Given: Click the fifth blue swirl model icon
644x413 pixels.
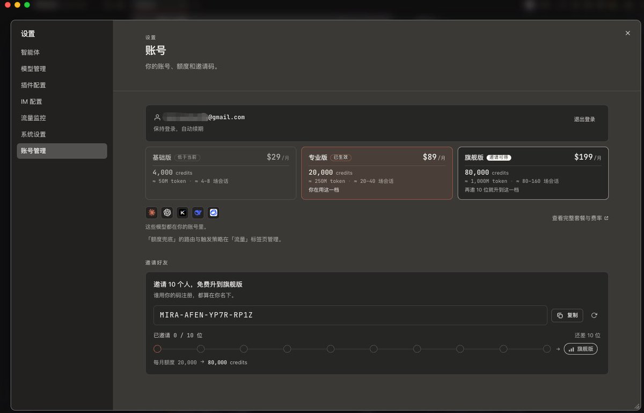Looking at the screenshot, I should [x=214, y=213].
